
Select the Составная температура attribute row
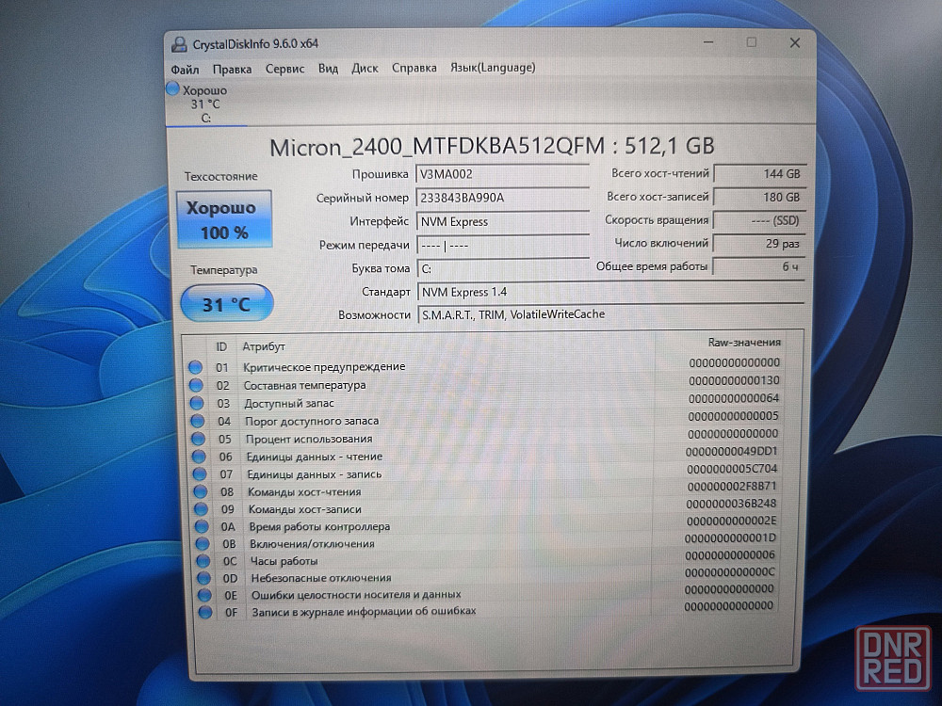pyautogui.click(x=484, y=383)
